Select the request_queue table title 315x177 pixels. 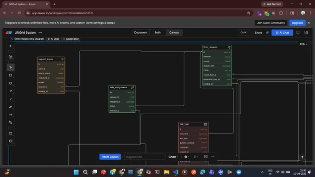[x=45, y=59]
